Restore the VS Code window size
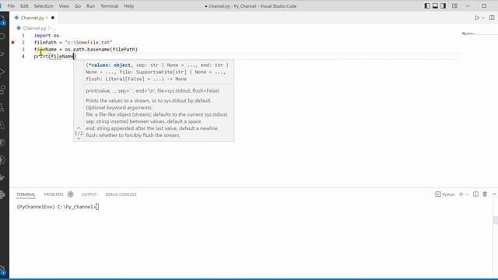 tap(484, 5)
